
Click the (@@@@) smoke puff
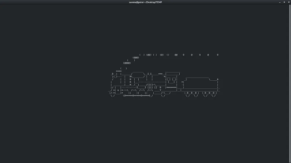pos(127,63)
